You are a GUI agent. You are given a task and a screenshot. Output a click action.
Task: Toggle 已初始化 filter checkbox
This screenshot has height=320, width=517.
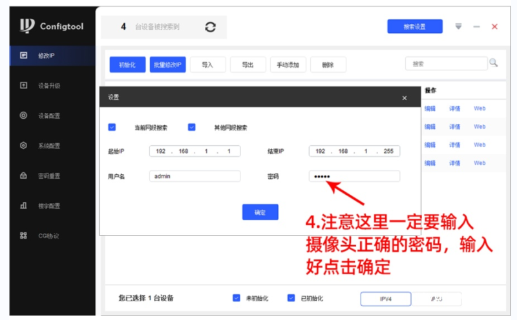click(291, 298)
